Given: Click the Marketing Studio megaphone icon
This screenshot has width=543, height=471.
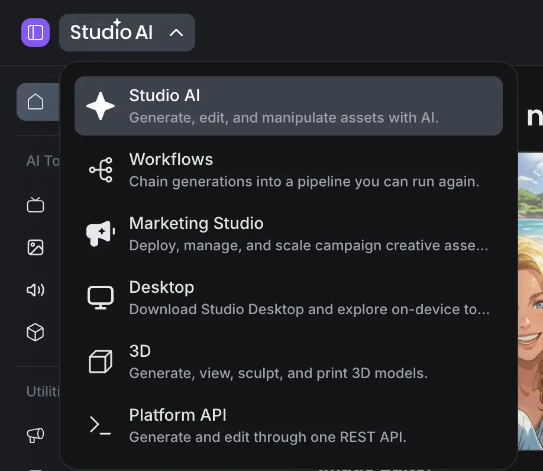Looking at the screenshot, I should pos(101,233).
